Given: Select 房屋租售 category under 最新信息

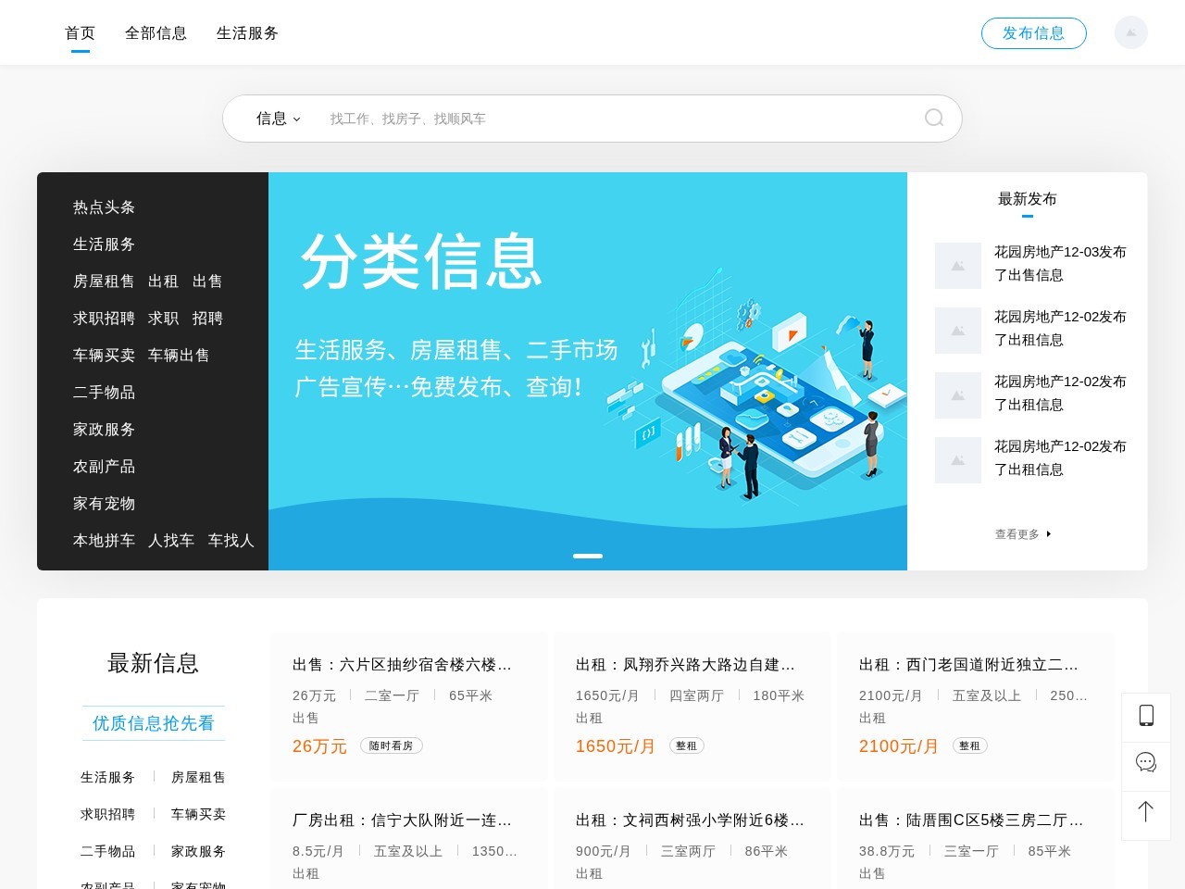Looking at the screenshot, I should [198, 778].
